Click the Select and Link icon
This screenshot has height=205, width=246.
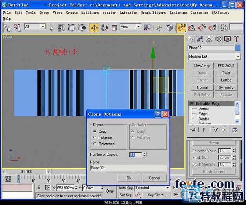pyautogui.click(x=7, y=28)
